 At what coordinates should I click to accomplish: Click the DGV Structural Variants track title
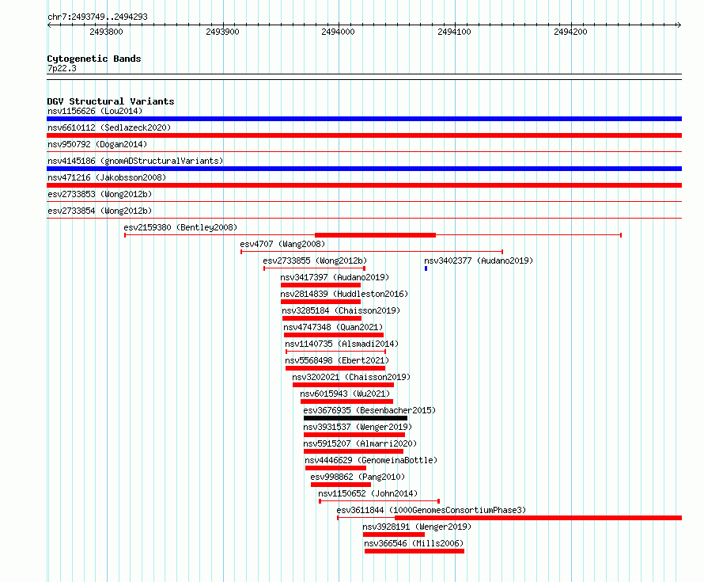pyautogui.click(x=111, y=101)
